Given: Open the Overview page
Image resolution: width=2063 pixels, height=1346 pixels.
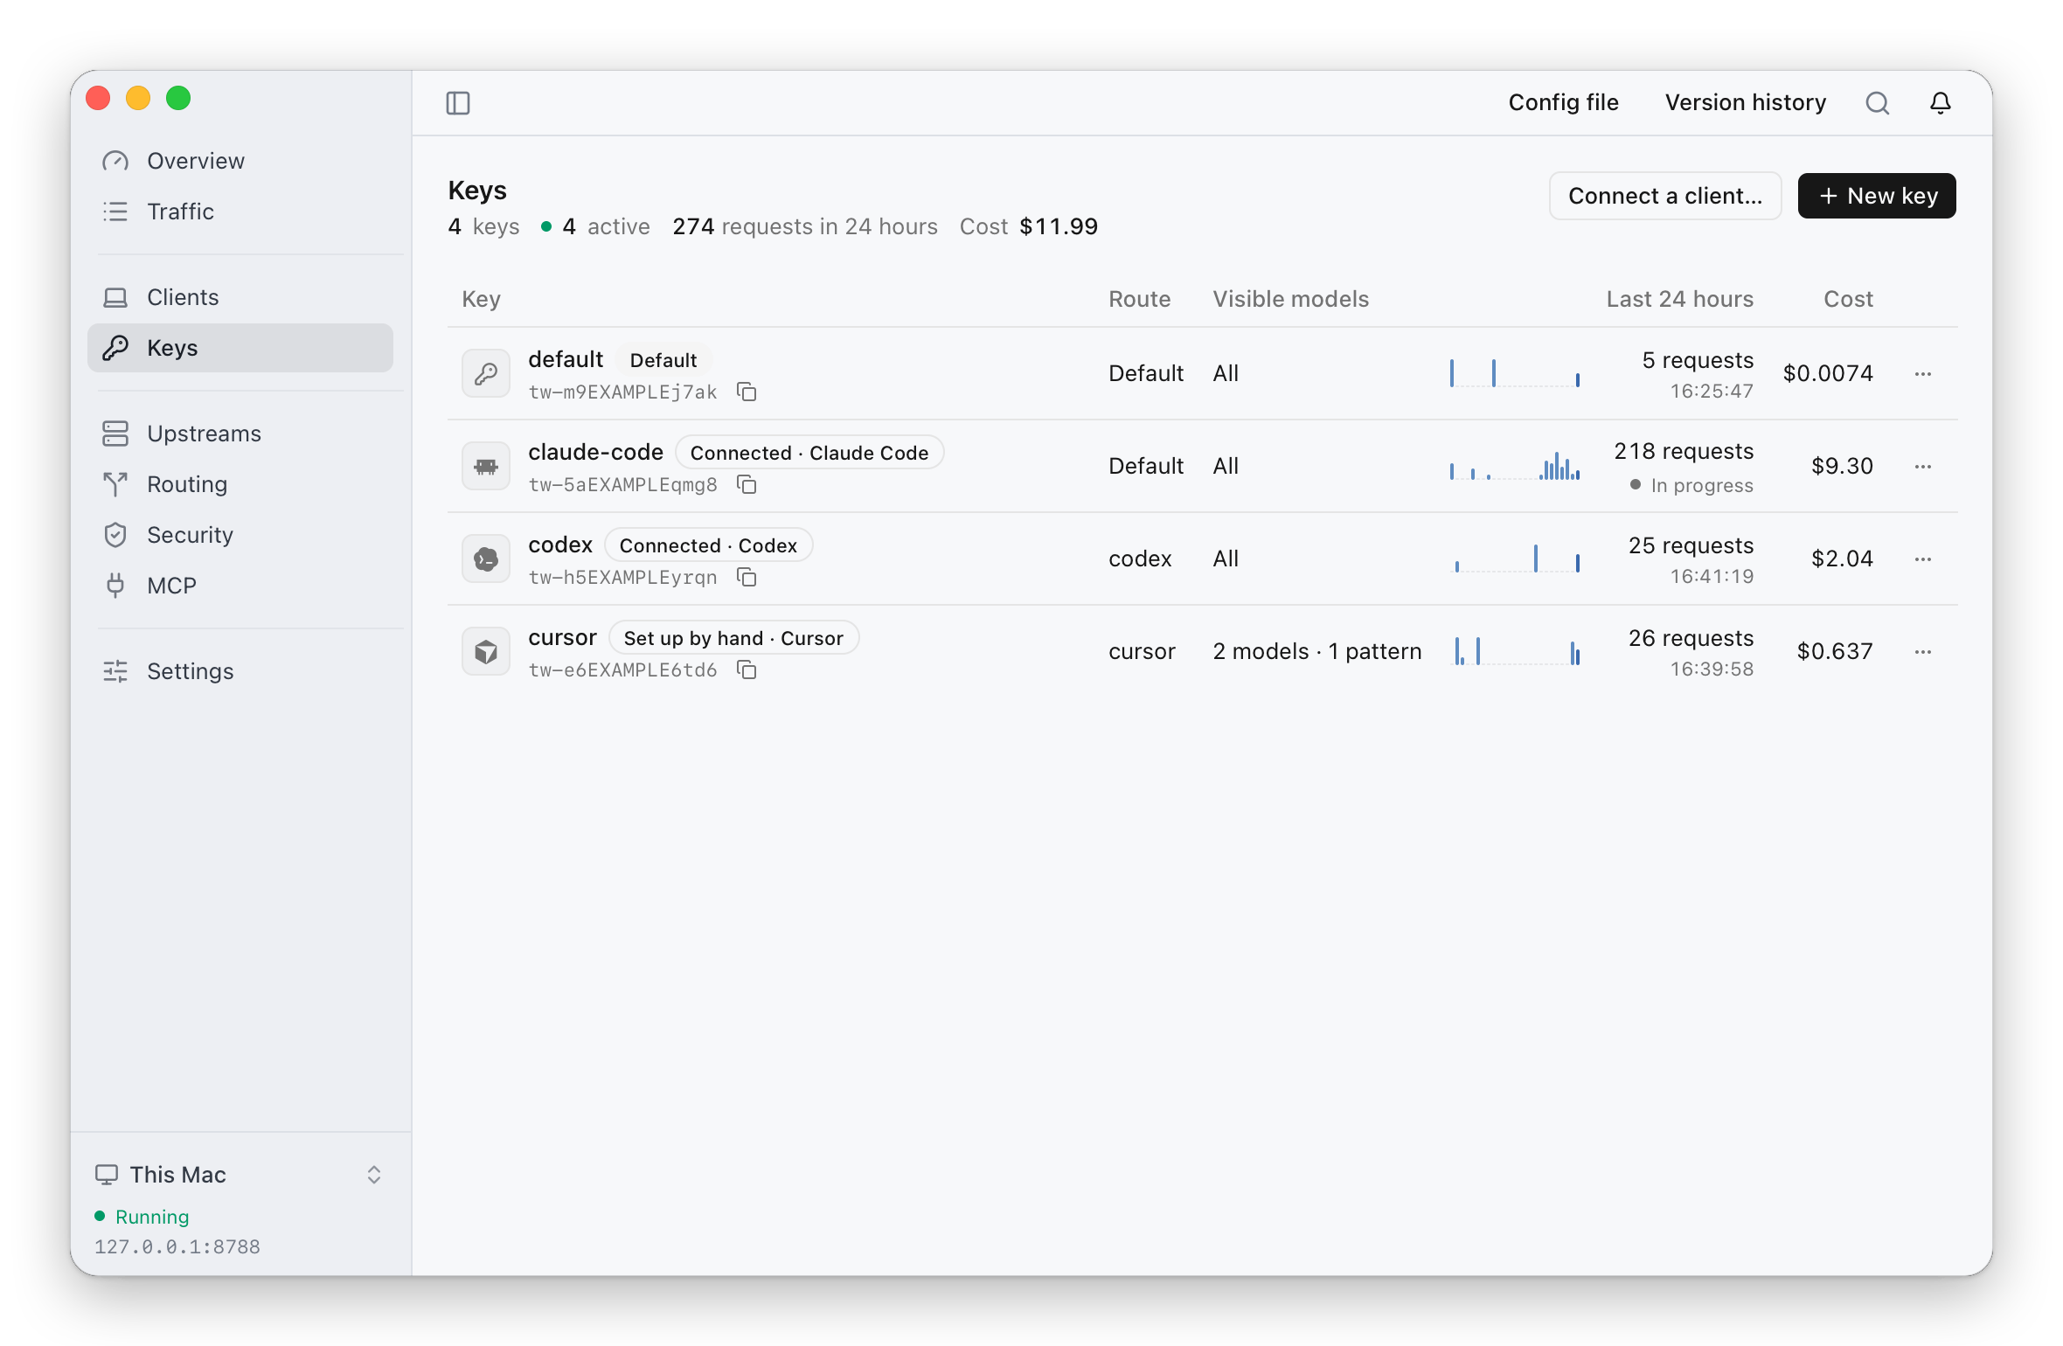Looking at the screenshot, I should pos(240,161).
